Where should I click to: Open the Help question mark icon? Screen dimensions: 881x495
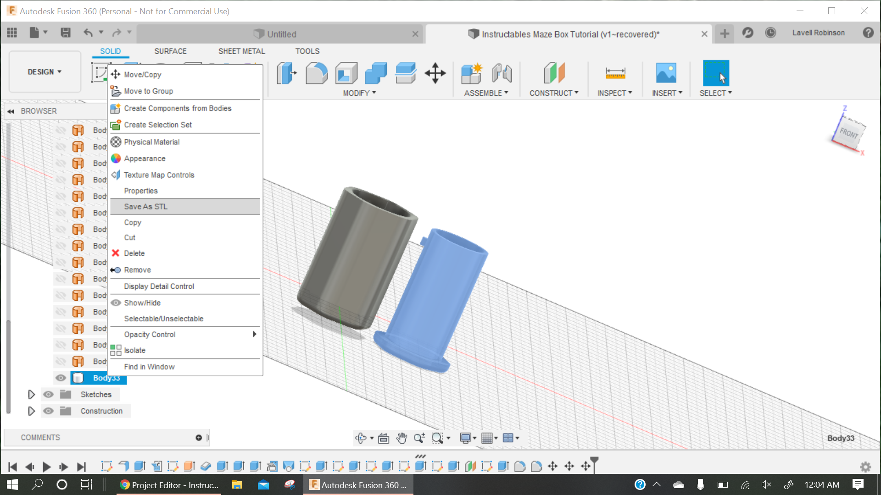(868, 33)
